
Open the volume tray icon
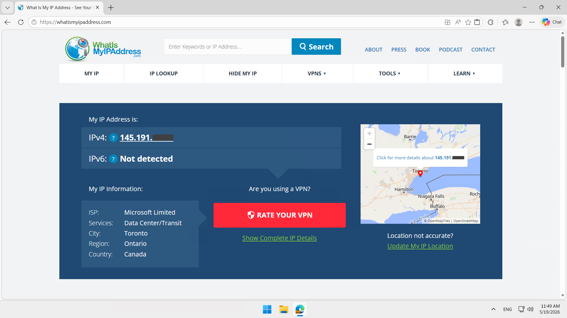(x=530, y=309)
